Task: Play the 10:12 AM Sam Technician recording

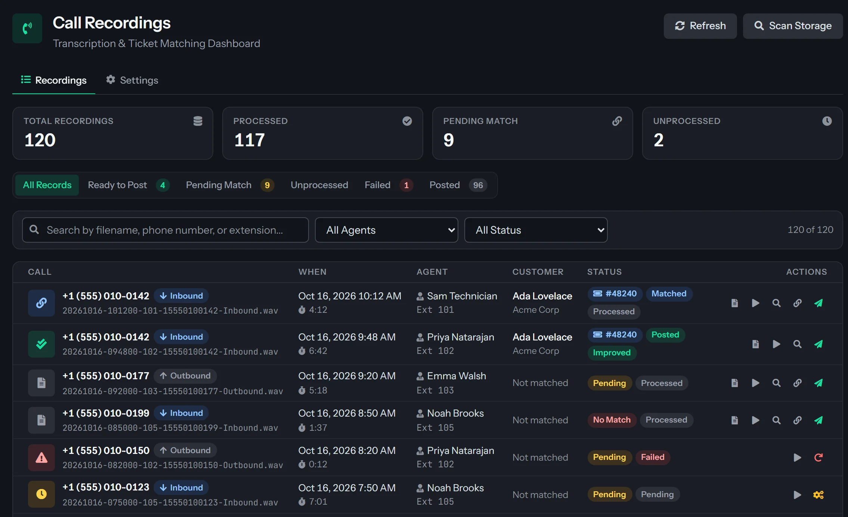Action: point(755,303)
